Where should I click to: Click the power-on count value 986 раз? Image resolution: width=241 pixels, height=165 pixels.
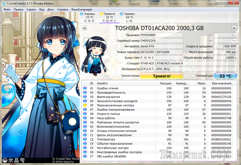225,52
